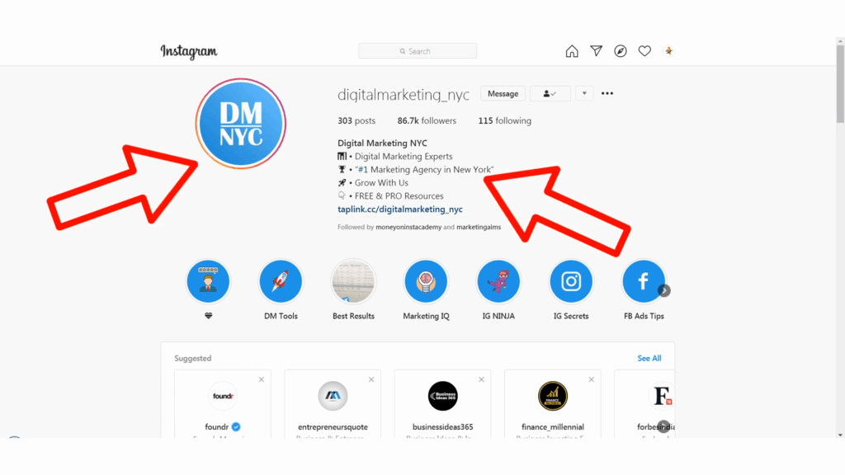Viewport: 845px width, 475px height.
Task: Open taplink.cc/digitalmarketing_nyc link
Action: (x=400, y=209)
